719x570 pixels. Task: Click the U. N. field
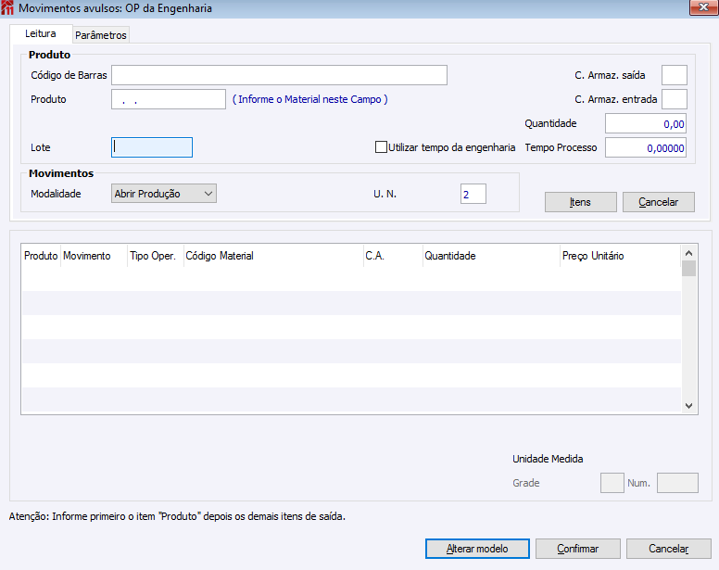tap(473, 194)
